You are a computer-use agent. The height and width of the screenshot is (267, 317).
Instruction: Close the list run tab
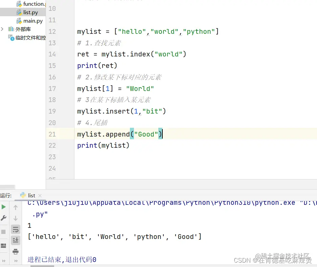tap(40, 195)
